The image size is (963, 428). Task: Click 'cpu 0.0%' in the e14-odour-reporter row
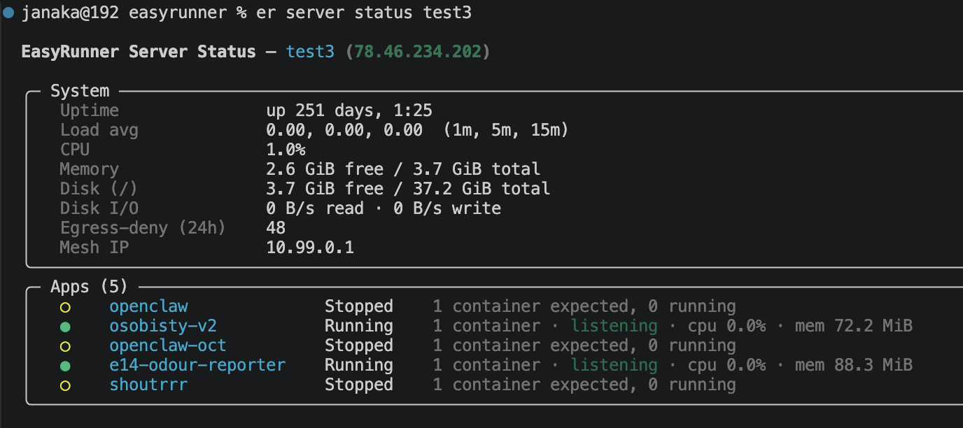726,365
